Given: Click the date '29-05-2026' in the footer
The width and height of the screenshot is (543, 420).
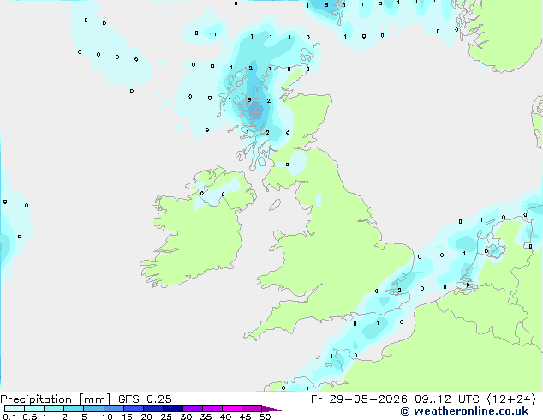Looking at the screenshot, I should click(x=368, y=399).
